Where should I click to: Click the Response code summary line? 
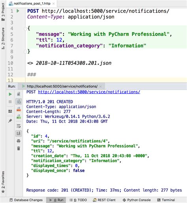coord(104,190)
